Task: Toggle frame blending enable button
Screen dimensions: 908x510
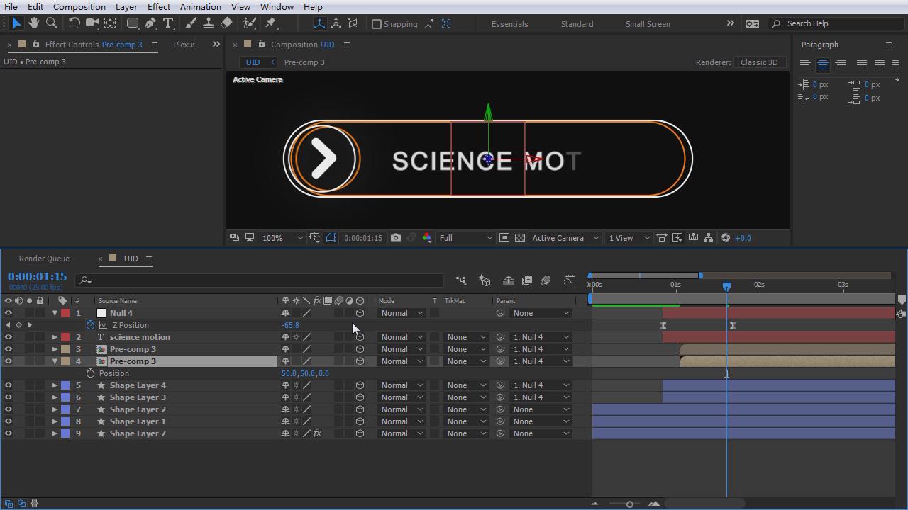Action: click(x=527, y=281)
